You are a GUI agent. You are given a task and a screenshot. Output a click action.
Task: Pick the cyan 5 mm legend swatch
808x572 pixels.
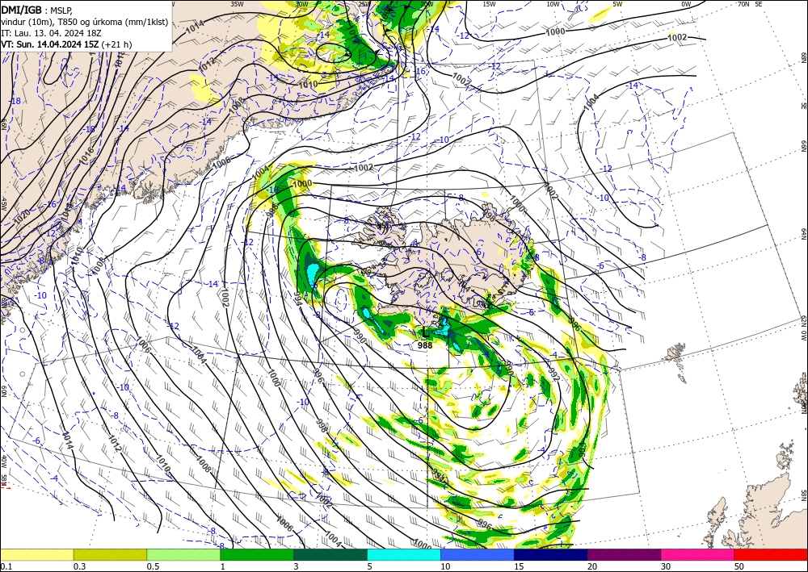pyautogui.click(x=404, y=554)
